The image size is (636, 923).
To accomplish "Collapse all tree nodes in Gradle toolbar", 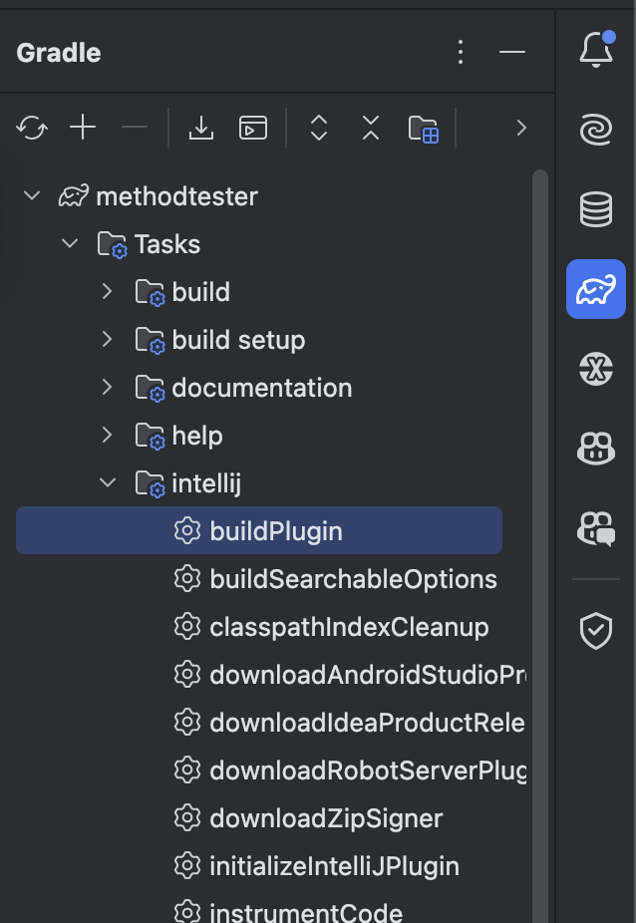I will 371,128.
